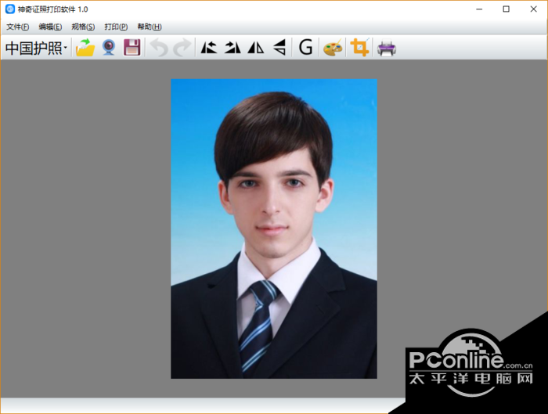Click the undo arrow icon
Image resolution: width=548 pixels, height=414 pixels.
pos(160,48)
